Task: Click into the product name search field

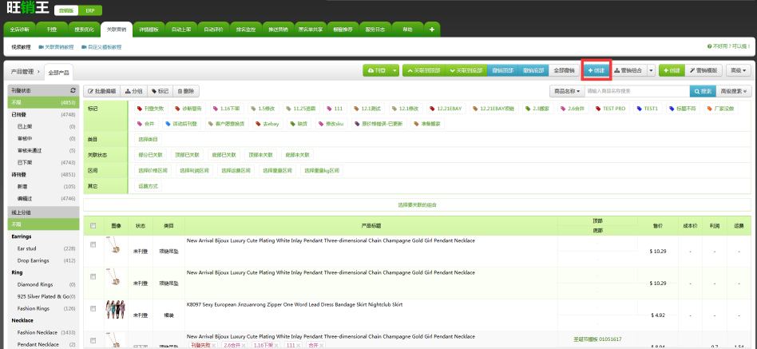Action: click(637, 91)
